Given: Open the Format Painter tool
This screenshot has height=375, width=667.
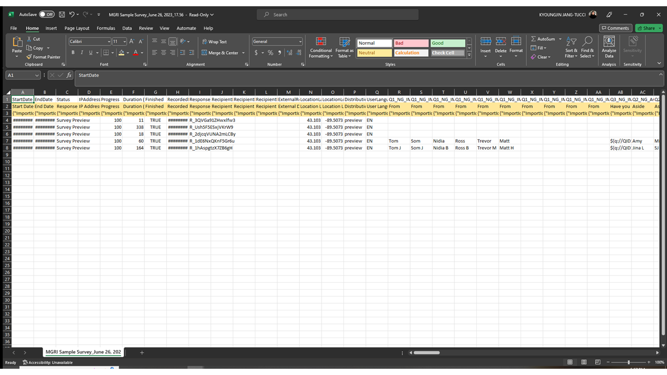Looking at the screenshot, I should (x=43, y=57).
